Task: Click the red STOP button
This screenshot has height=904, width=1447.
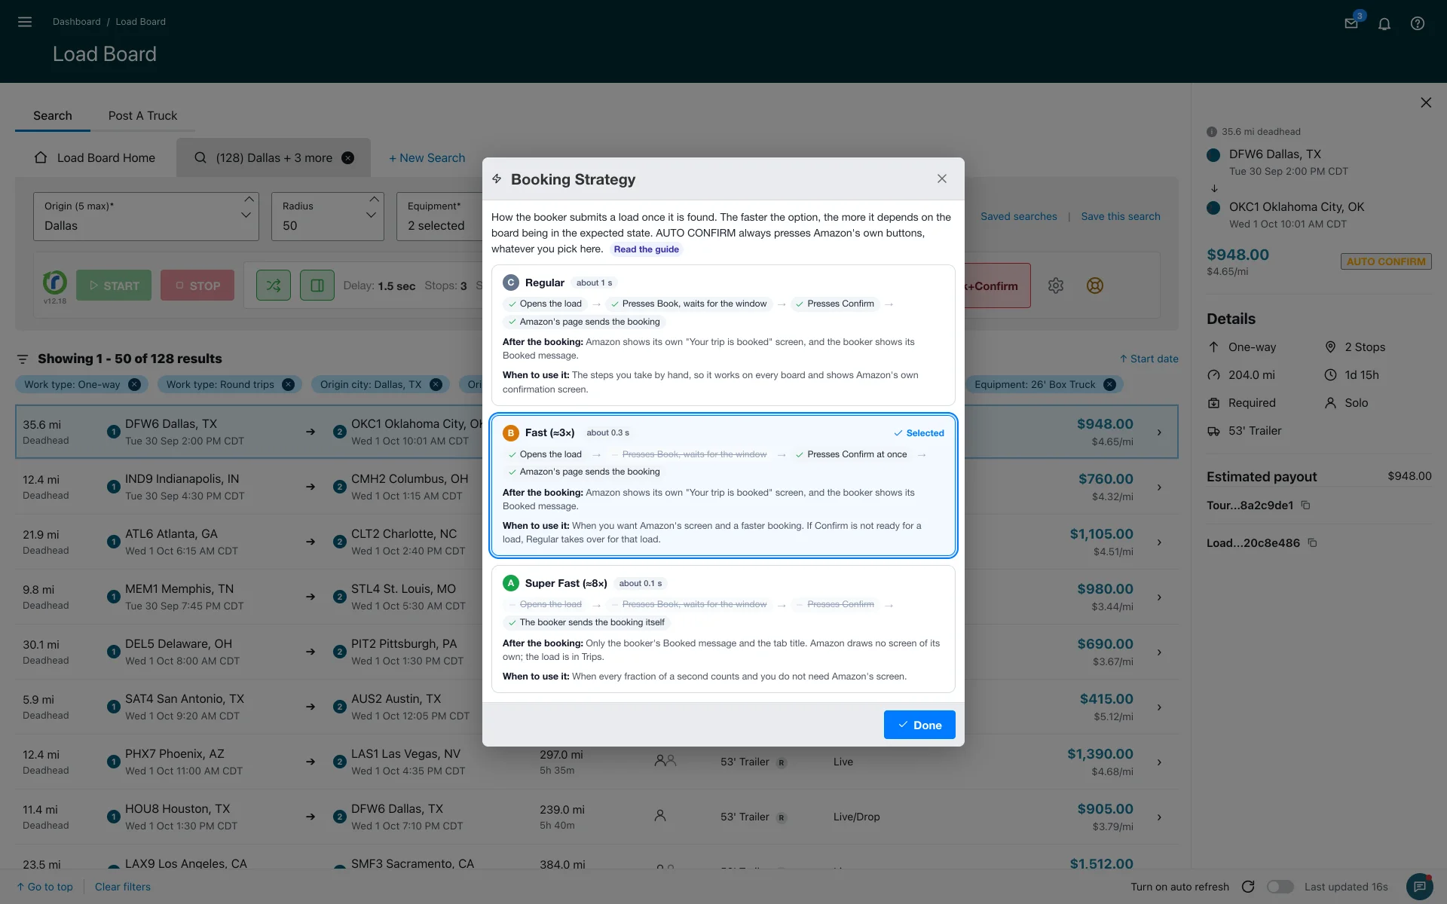Action: pos(197,286)
